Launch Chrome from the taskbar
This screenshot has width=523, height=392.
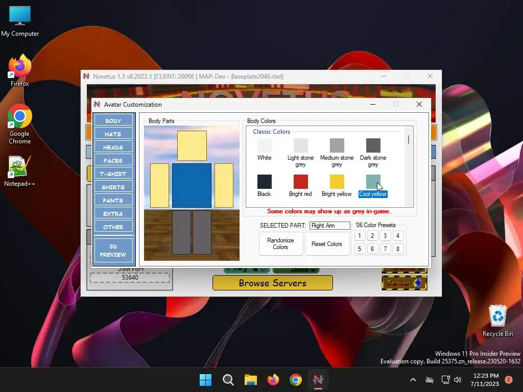(296, 380)
